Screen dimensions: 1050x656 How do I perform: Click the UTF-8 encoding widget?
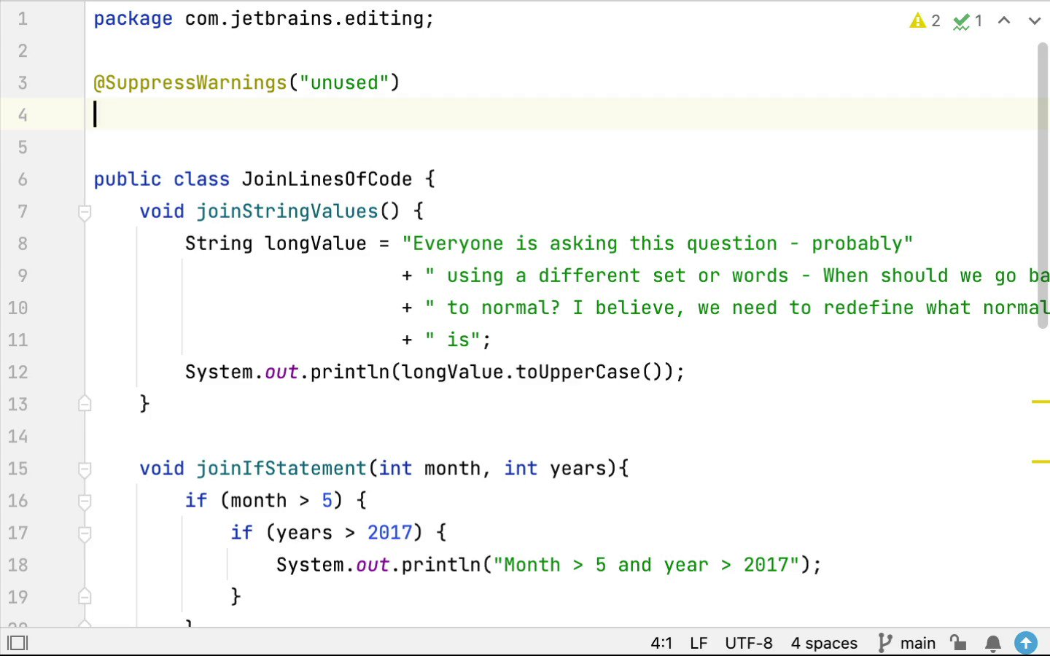(749, 643)
